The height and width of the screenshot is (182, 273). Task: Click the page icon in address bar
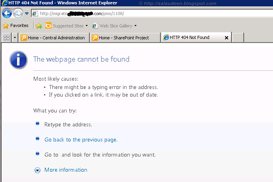click(x=35, y=14)
